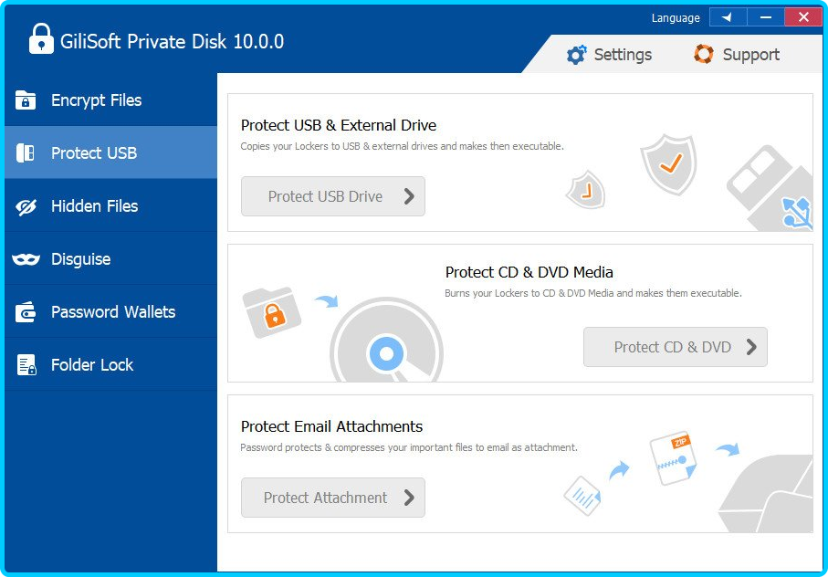Click the Protect CD & DVD button

tap(676, 347)
